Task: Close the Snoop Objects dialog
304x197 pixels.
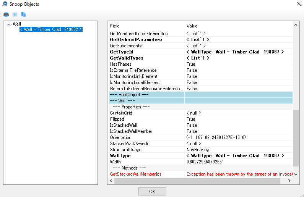Action: pyautogui.click(x=299, y=4)
